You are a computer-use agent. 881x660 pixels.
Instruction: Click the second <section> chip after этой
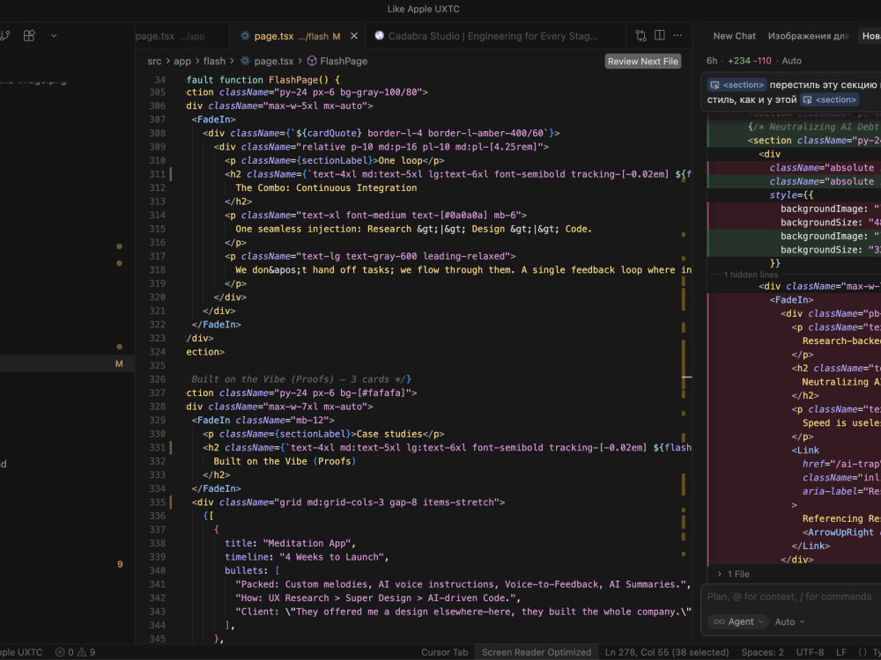click(829, 99)
